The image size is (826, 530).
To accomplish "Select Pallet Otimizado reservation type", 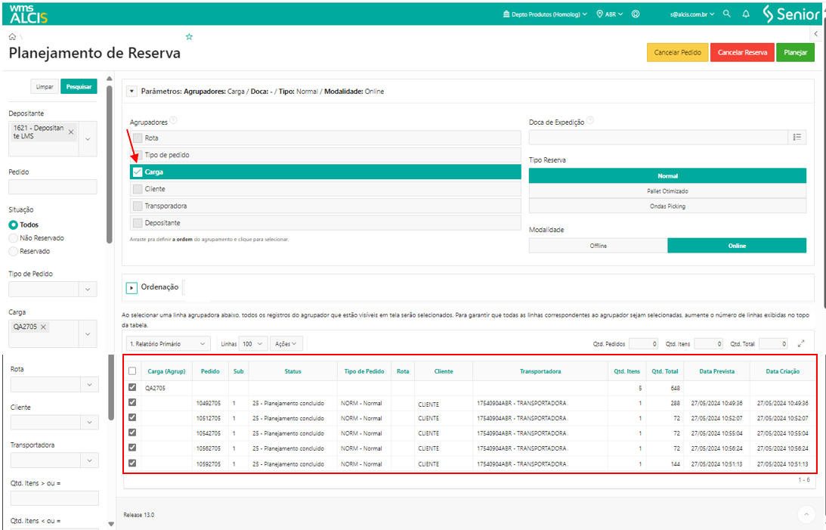I will (667, 191).
